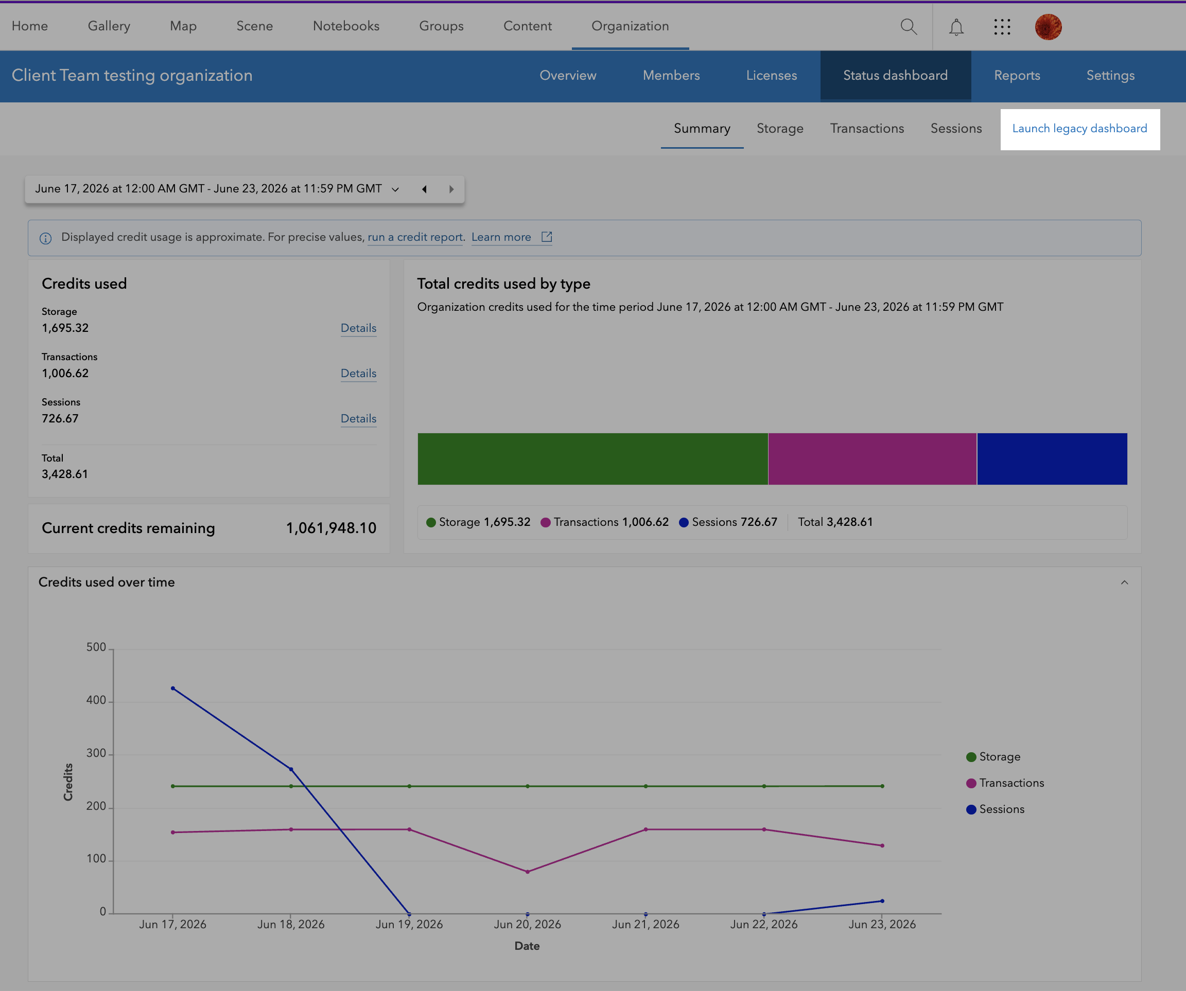Click the info icon in credit notice
This screenshot has height=991, width=1186.
pyautogui.click(x=46, y=238)
